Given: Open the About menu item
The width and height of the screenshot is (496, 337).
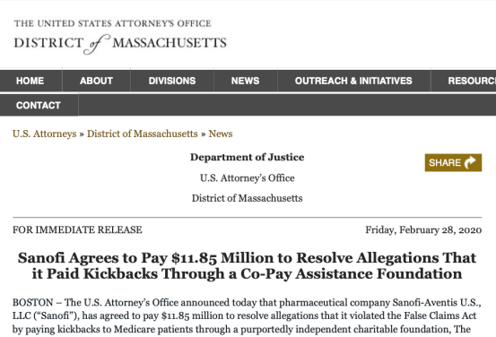Looking at the screenshot, I should pos(96,81).
